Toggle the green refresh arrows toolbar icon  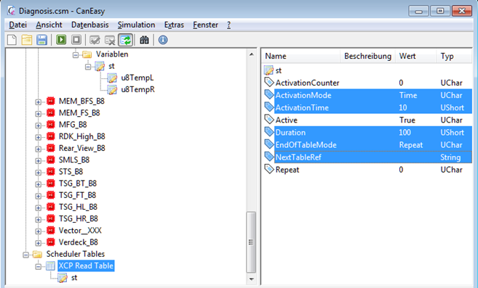[126, 40]
